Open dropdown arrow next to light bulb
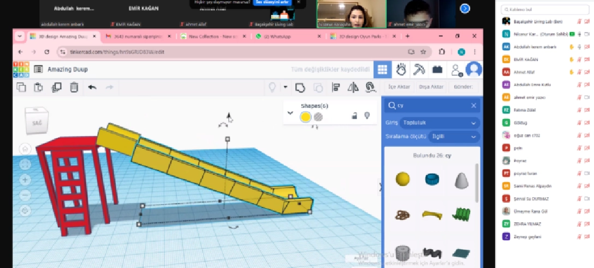Viewport: 594px width, 268px height. (285, 87)
